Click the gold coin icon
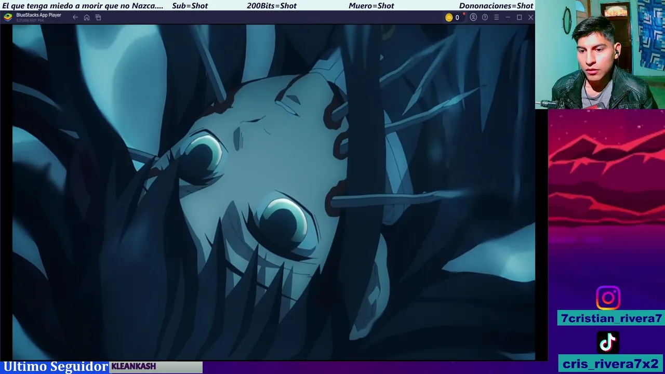Viewport: 665px width, 374px height. 449,17
